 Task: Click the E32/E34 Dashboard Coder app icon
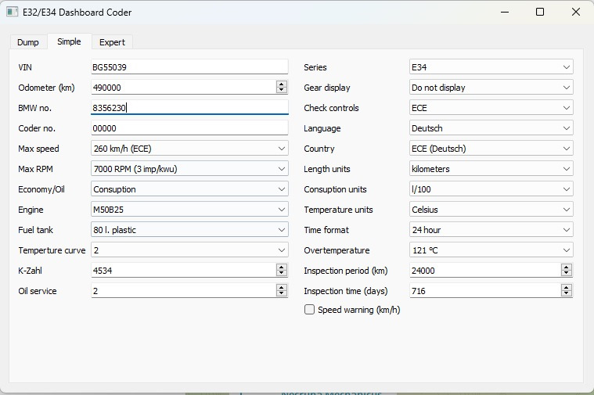point(12,12)
